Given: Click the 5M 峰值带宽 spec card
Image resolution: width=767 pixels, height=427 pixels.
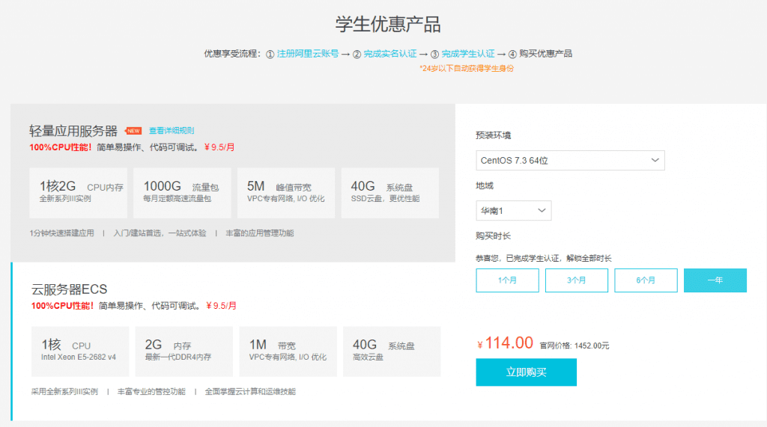Looking at the screenshot, I should point(285,193).
